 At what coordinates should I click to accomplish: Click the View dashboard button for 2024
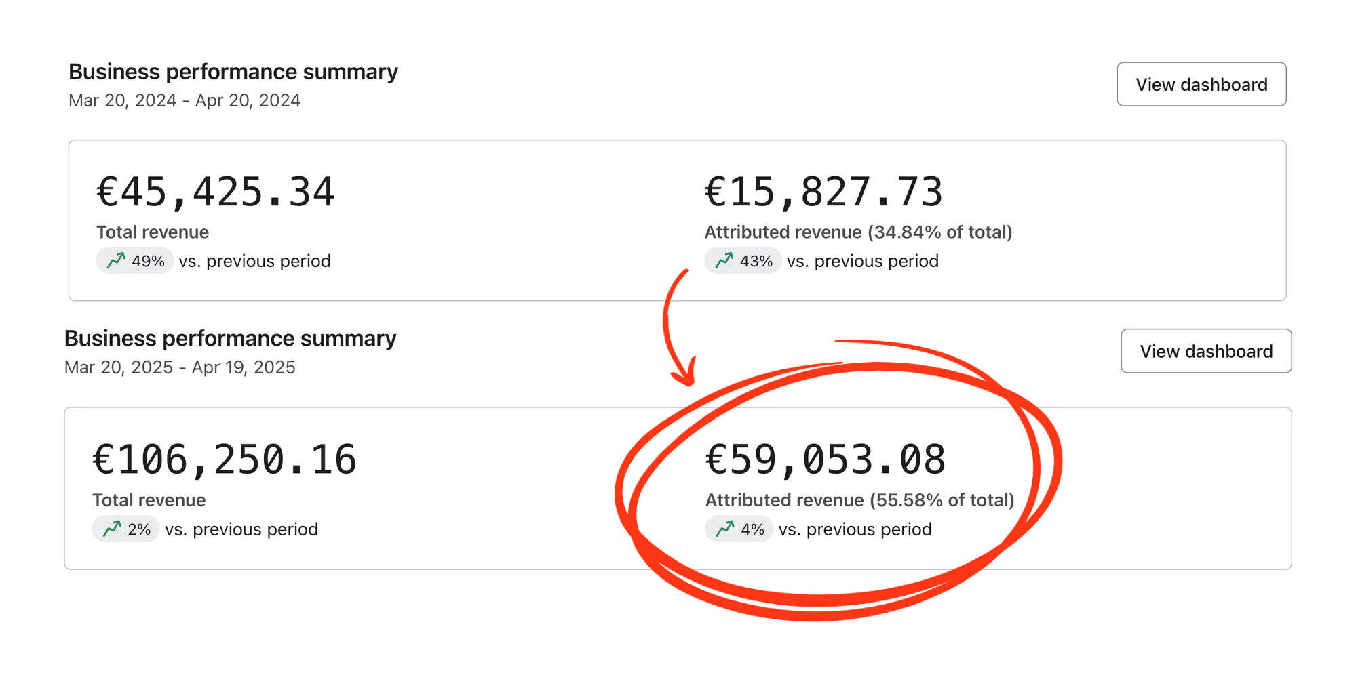click(x=1201, y=84)
